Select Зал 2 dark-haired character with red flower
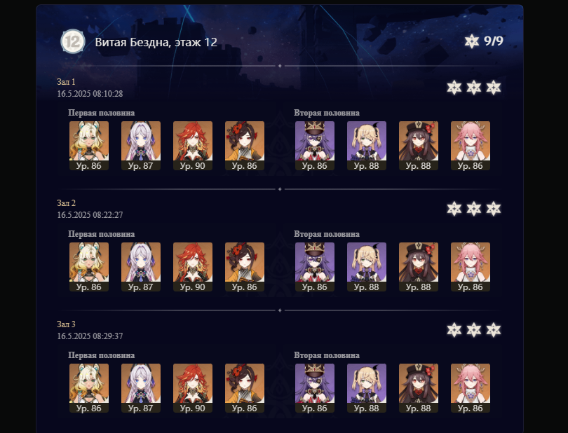This screenshot has height=433, width=568. click(245, 267)
